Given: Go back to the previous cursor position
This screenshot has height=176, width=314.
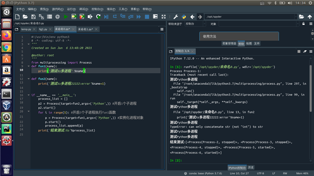Looking at the screenshot, I should point(192,17).
